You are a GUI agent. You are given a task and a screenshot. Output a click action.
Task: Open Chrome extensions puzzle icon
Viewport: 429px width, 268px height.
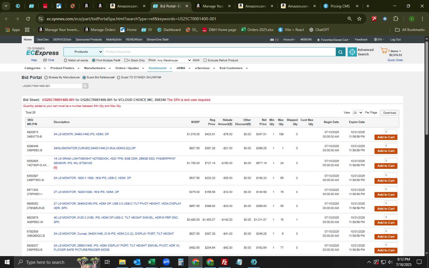click(x=396, y=19)
